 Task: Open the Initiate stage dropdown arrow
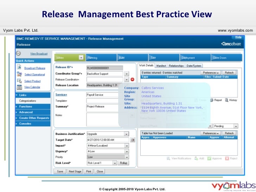pos(81,57)
